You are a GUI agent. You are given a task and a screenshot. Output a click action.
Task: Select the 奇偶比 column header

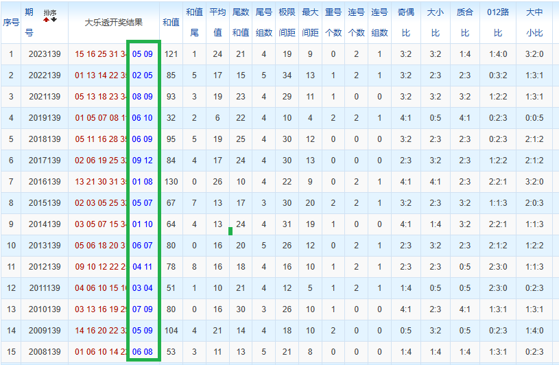tap(406, 23)
